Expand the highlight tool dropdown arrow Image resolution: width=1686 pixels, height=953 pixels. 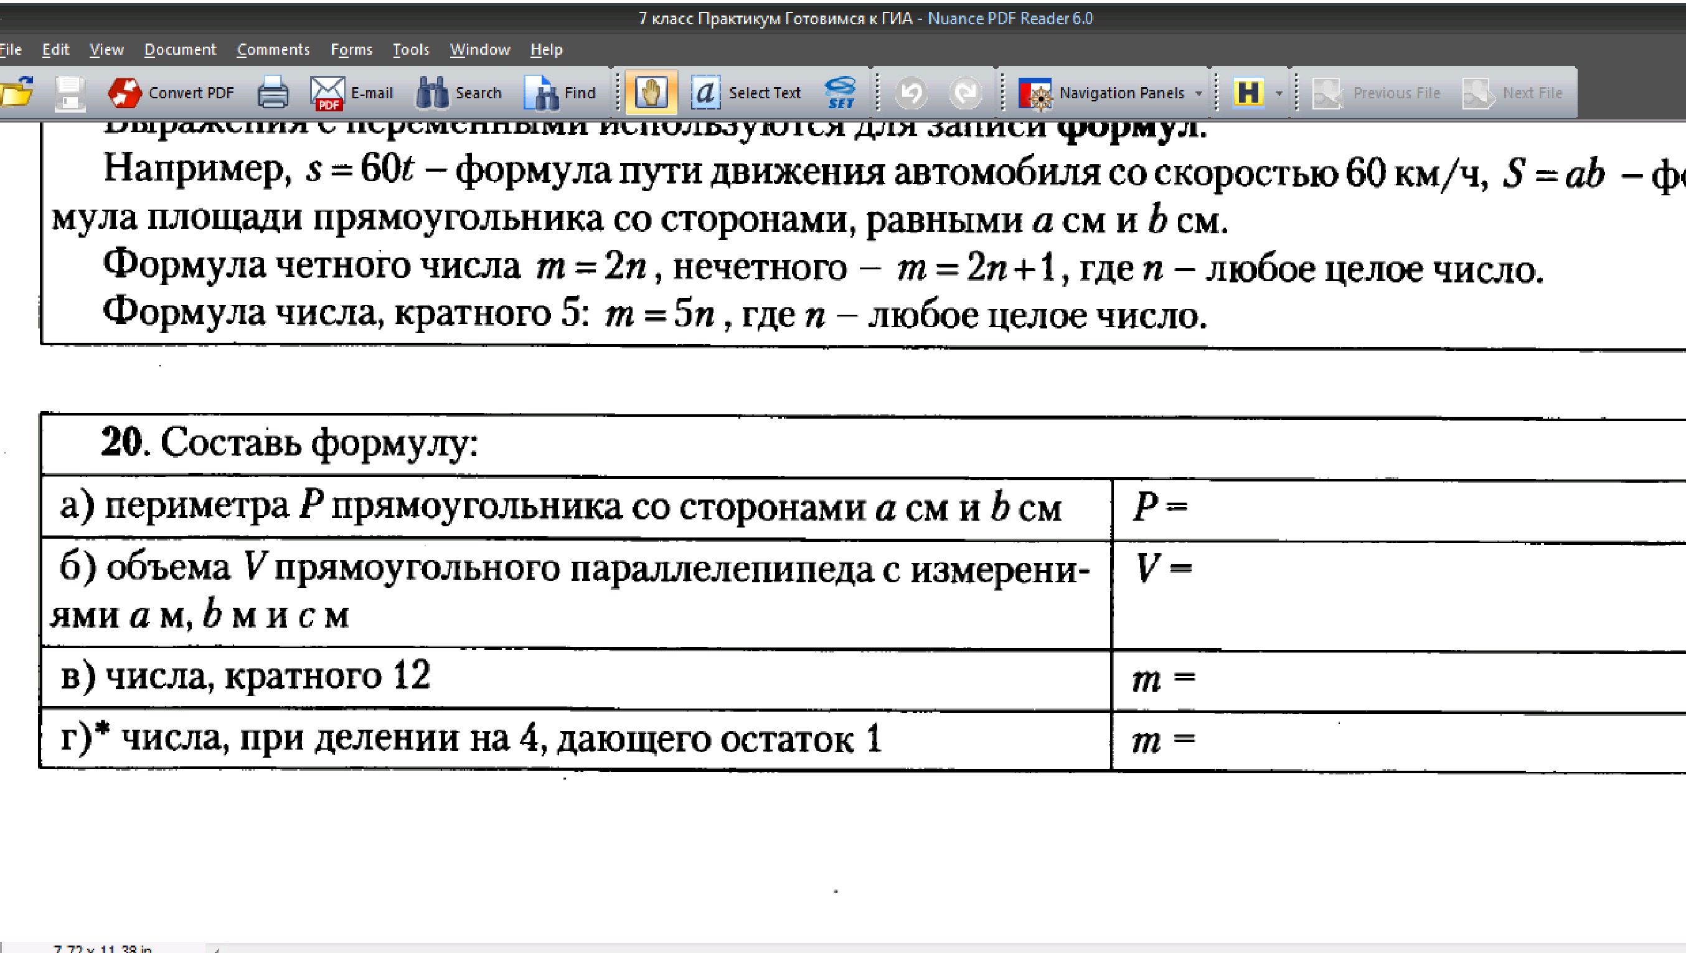pos(1279,93)
